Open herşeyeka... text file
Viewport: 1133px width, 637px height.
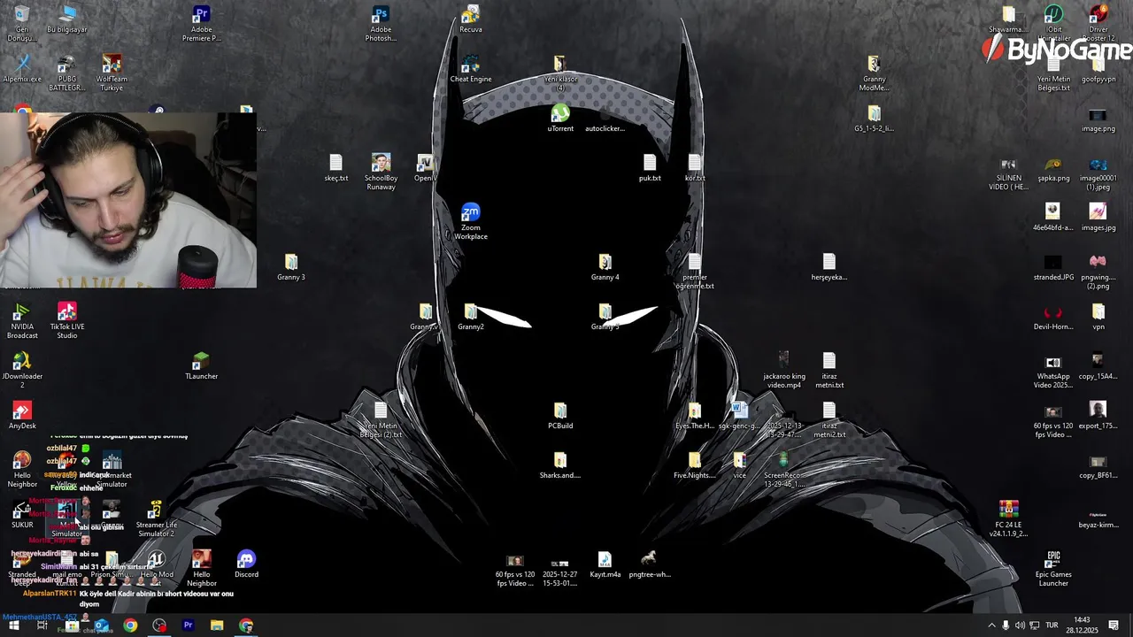tap(829, 267)
